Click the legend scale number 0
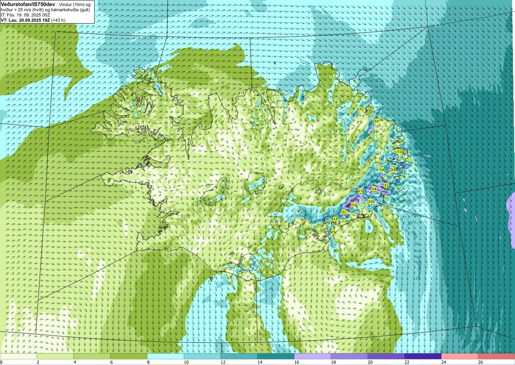 1,362
